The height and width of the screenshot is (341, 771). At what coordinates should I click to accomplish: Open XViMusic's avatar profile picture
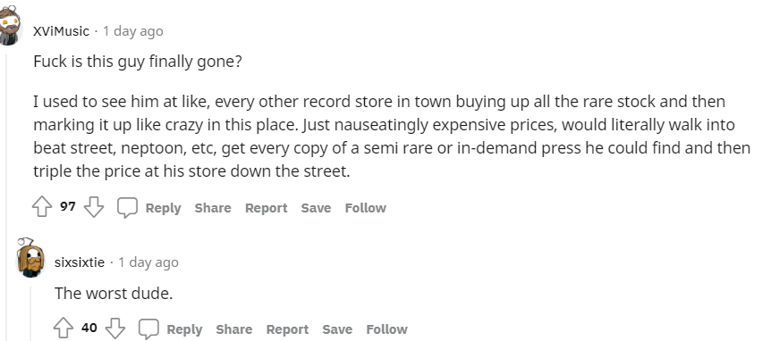9,26
